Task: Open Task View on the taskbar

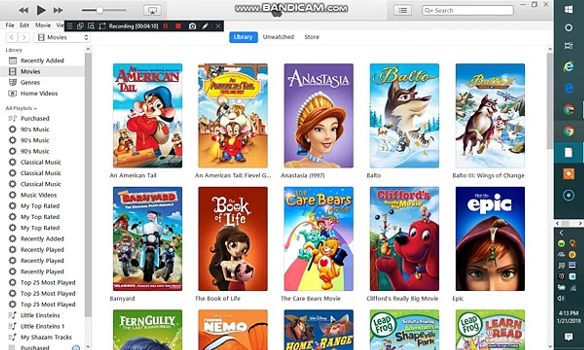Action: coord(568,45)
